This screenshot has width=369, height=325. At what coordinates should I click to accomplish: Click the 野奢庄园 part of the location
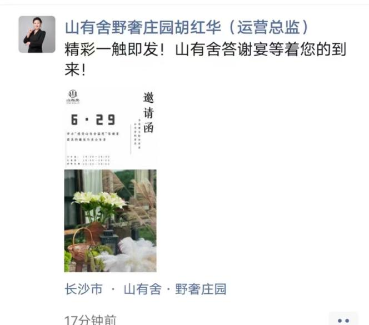pos(201,289)
